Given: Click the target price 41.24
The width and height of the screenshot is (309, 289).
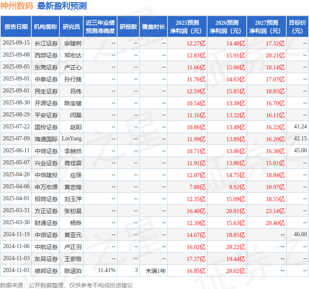Looking at the screenshot, I should pyautogui.click(x=300, y=126).
